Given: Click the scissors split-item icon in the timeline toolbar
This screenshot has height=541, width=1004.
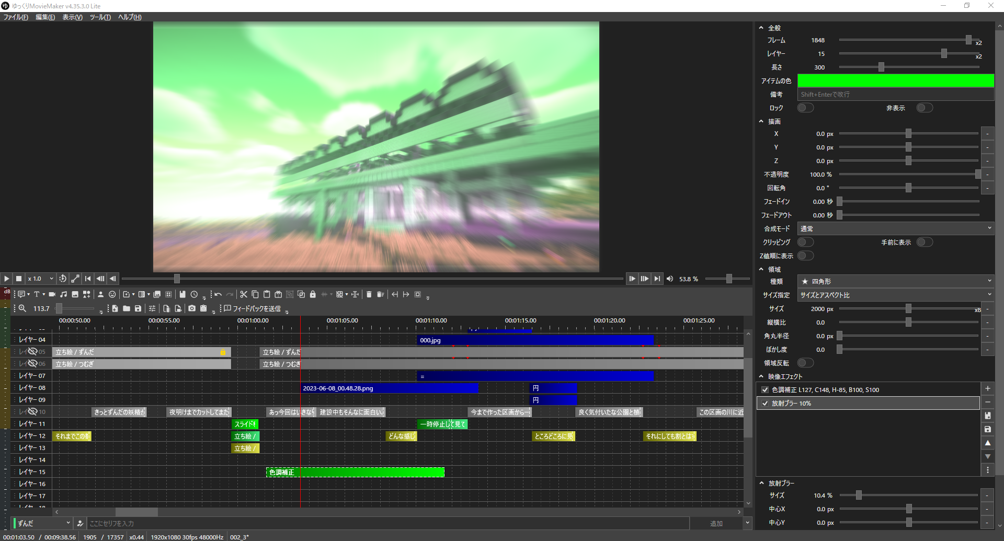Looking at the screenshot, I should coord(244,294).
